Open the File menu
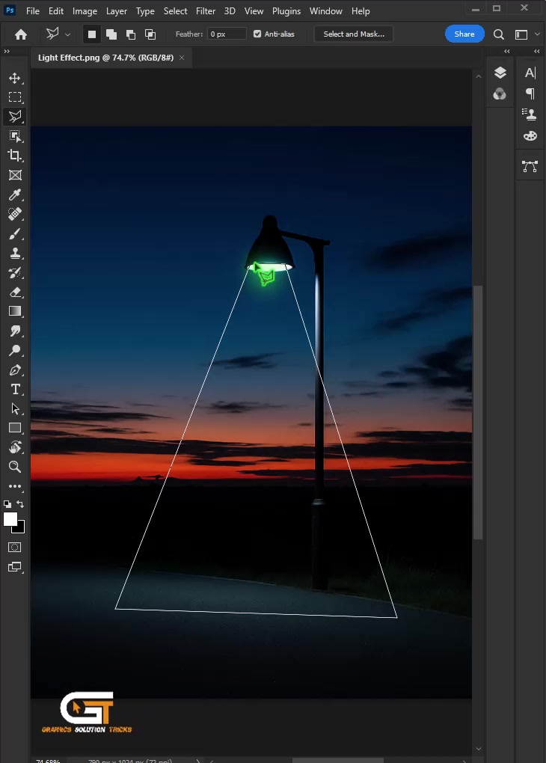The height and width of the screenshot is (763, 546). pos(33,10)
